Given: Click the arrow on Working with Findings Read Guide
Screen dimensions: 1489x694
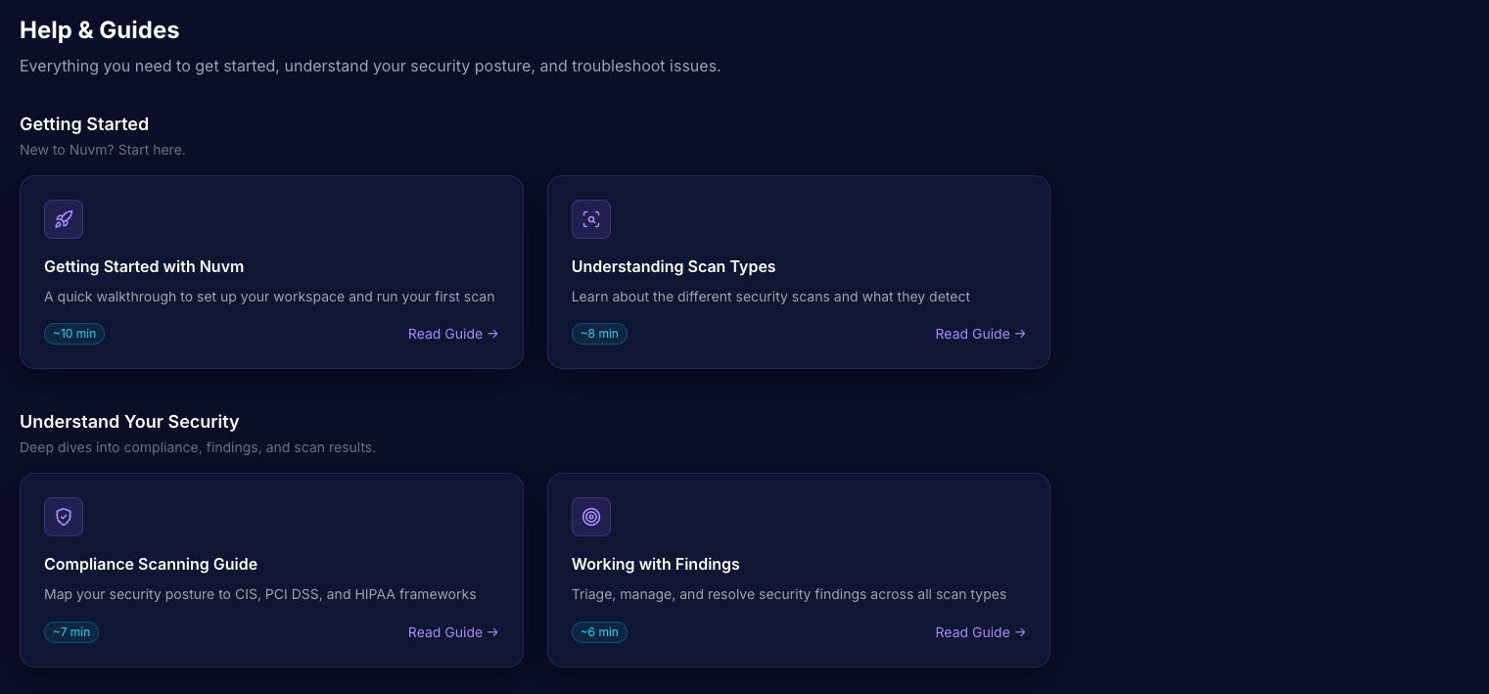Looking at the screenshot, I should (x=1020, y=632).
